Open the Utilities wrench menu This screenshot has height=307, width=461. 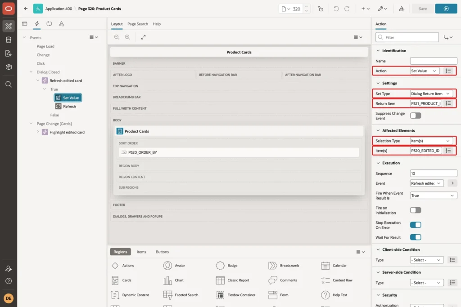[x=383, y=9]
